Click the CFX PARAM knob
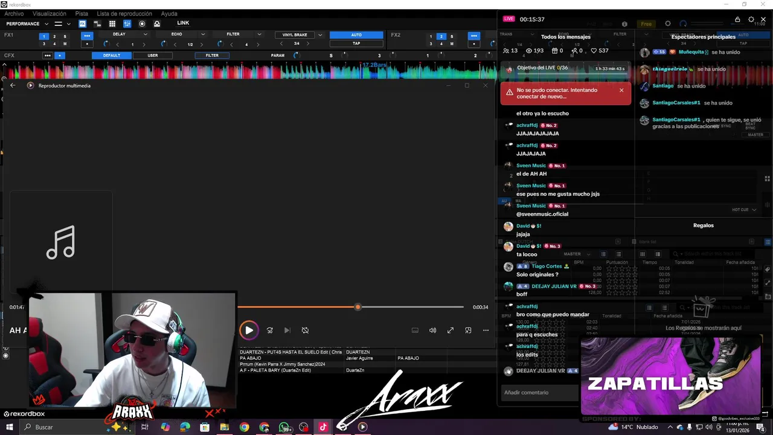 (x=296, y=56)
